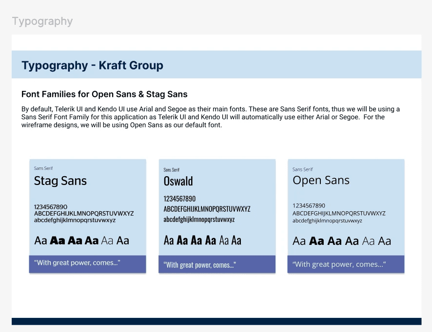Open the Stag Sans font card title
Viewport: 432px width, 332px height.
click(x=60, y=181)
